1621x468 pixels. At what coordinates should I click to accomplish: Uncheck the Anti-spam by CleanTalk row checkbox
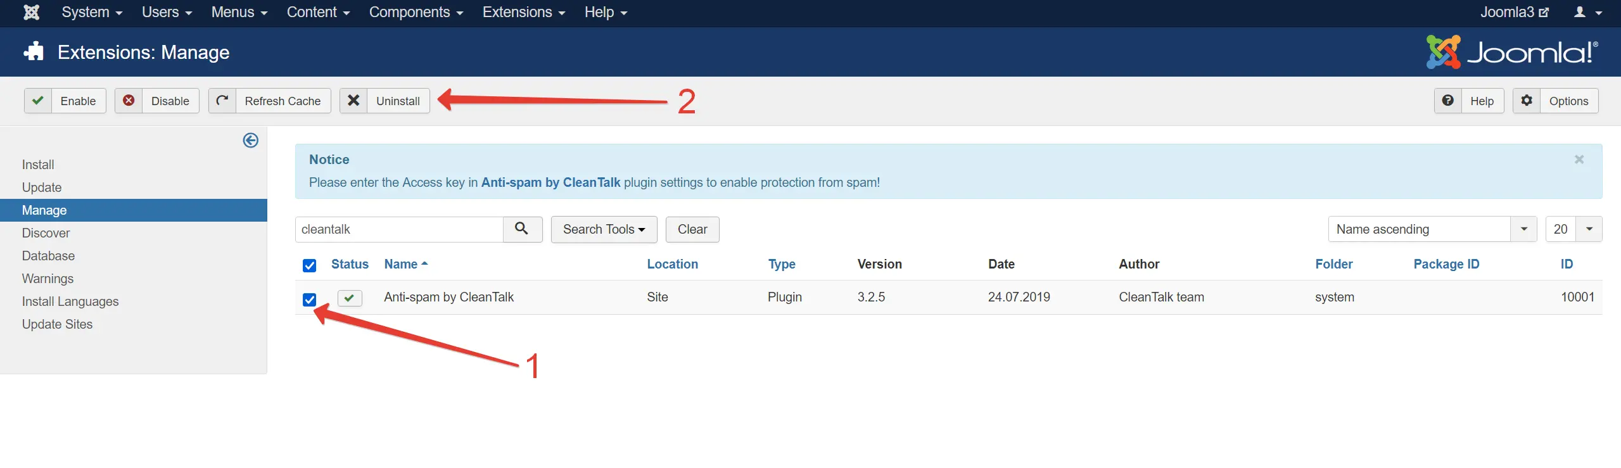[x=309, y=300]
